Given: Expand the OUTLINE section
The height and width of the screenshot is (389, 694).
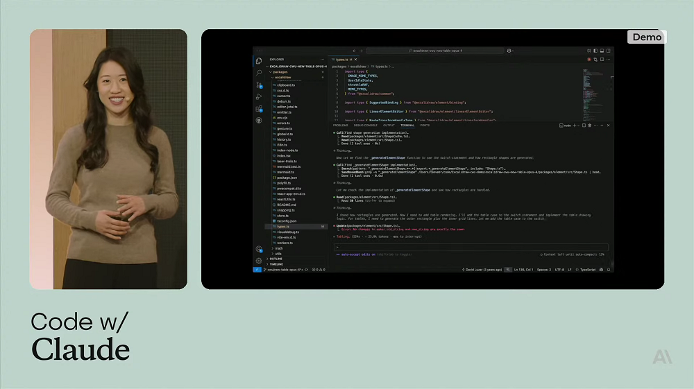Looking at the screenshot, I should [276, 259].
